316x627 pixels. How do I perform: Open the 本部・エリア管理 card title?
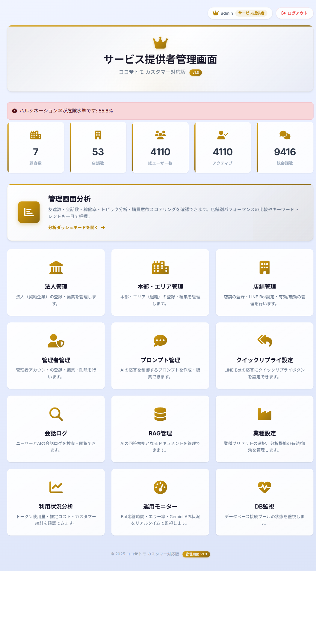pyautogui.click(x=160, y=287)
